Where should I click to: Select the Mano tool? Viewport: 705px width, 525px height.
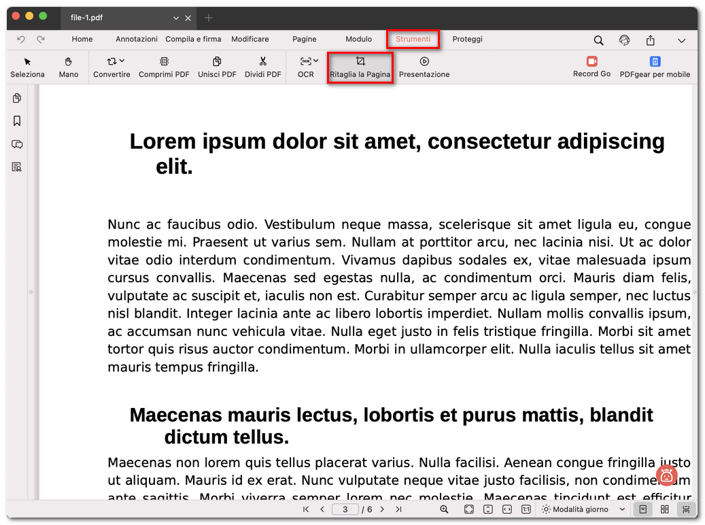[x=68, y=67]
